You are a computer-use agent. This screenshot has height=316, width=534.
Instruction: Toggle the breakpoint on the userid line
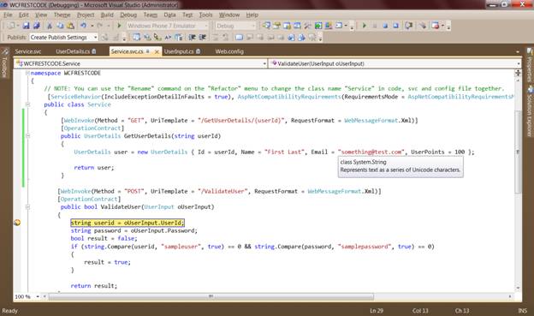17,223
